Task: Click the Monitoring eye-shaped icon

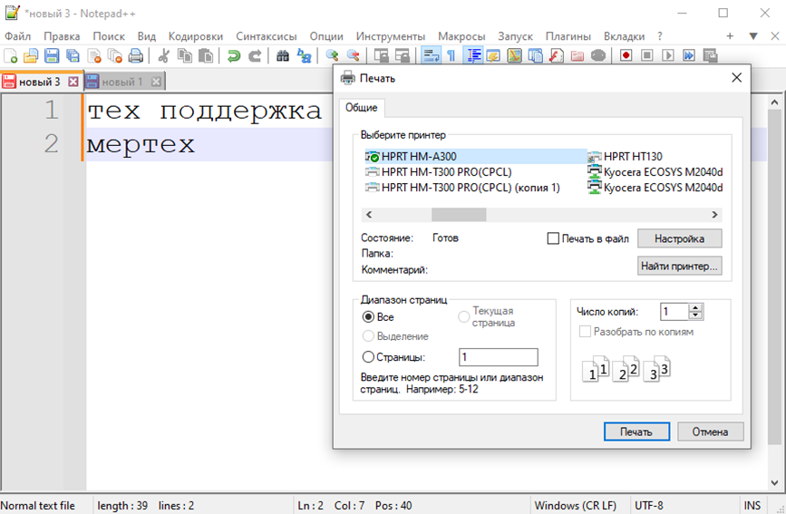Action: tap(598, 55)
